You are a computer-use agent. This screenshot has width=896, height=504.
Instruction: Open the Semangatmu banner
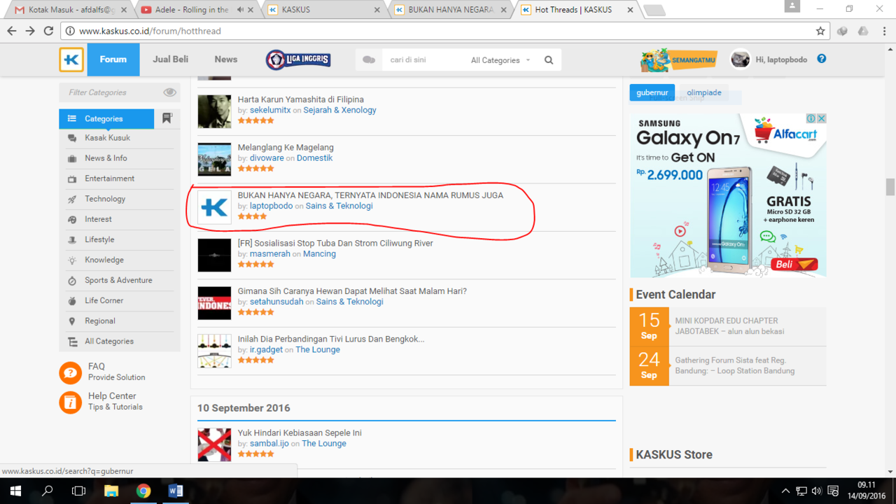tap(678, 59)
